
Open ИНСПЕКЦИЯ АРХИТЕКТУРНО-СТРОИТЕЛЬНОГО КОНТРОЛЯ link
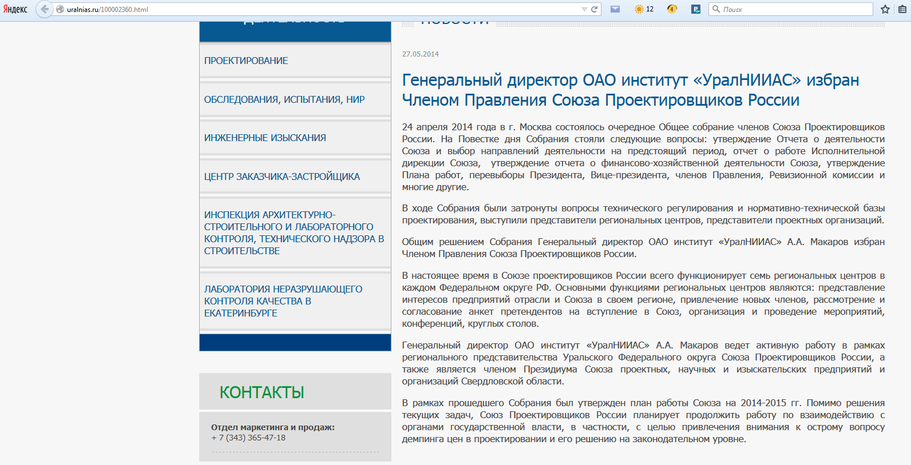pyautogui.click(x=294, y=232)
